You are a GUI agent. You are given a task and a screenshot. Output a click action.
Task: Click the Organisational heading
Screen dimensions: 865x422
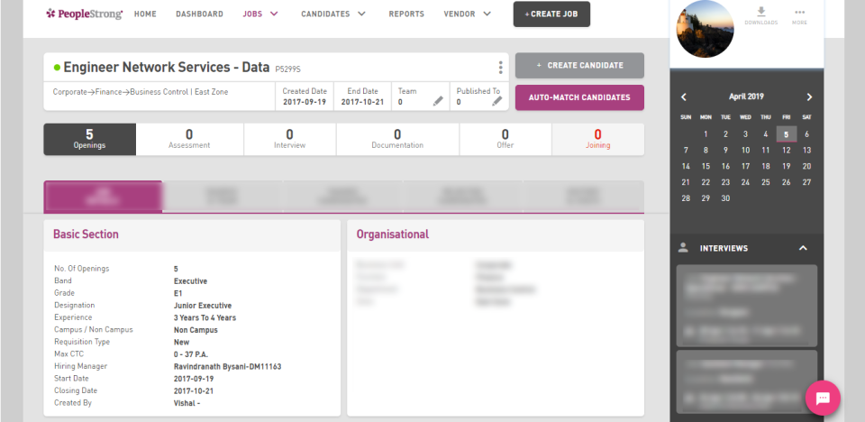pyautogui.click(x=393, y=234)
